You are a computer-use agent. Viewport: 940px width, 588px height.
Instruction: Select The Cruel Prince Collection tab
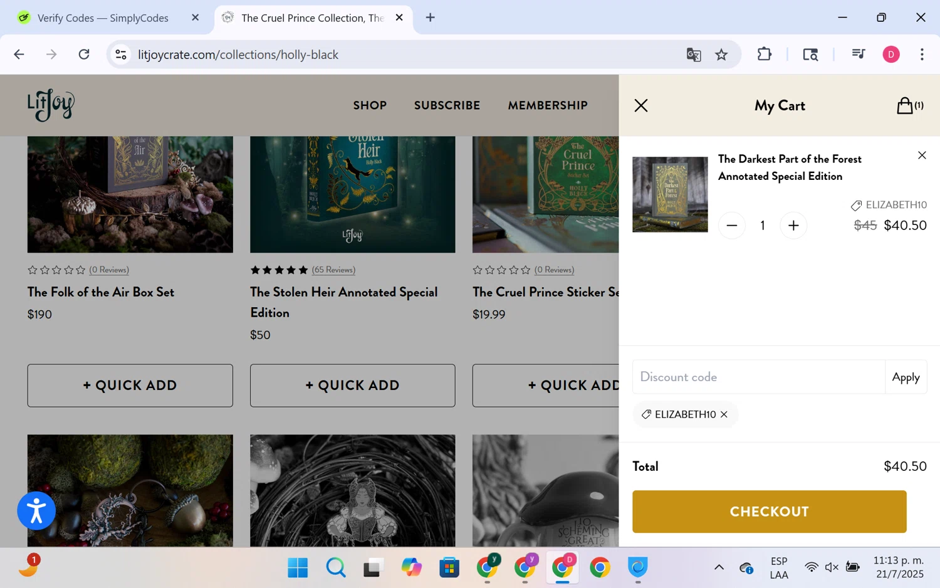click(x=312, y=18)
